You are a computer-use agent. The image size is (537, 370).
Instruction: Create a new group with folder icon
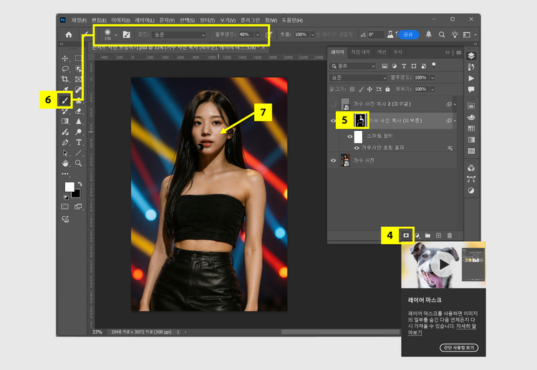click(427, 235)
